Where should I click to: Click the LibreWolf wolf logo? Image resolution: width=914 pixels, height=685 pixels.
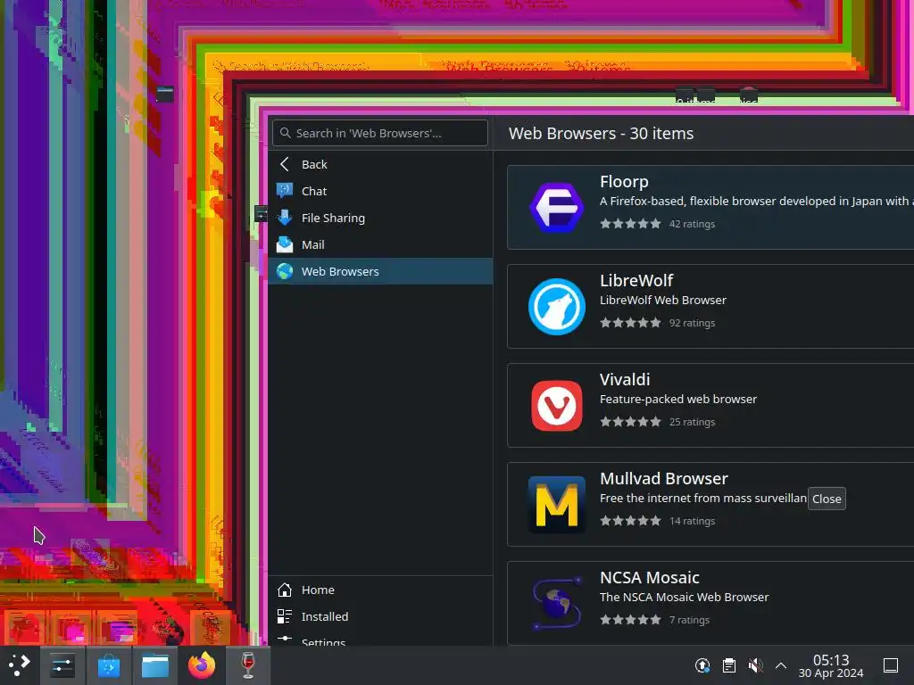(557, 307)
